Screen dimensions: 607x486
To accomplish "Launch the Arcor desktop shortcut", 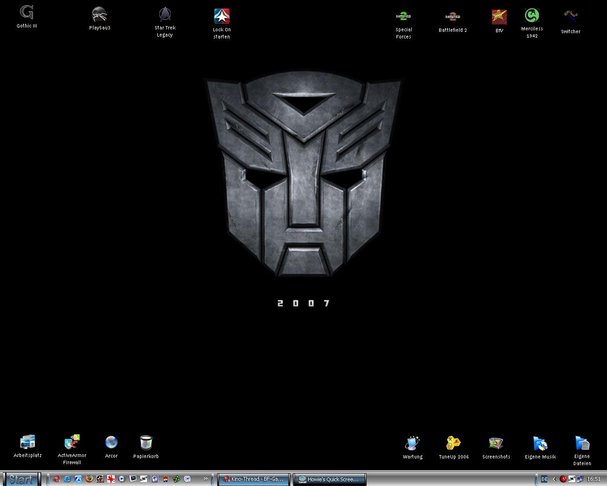I will point(111,447).
